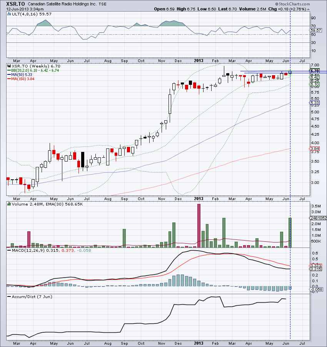This screenshot has height=347, width=327.
Task: Click the black Accum/Dist legend dash
Action: 9,296
